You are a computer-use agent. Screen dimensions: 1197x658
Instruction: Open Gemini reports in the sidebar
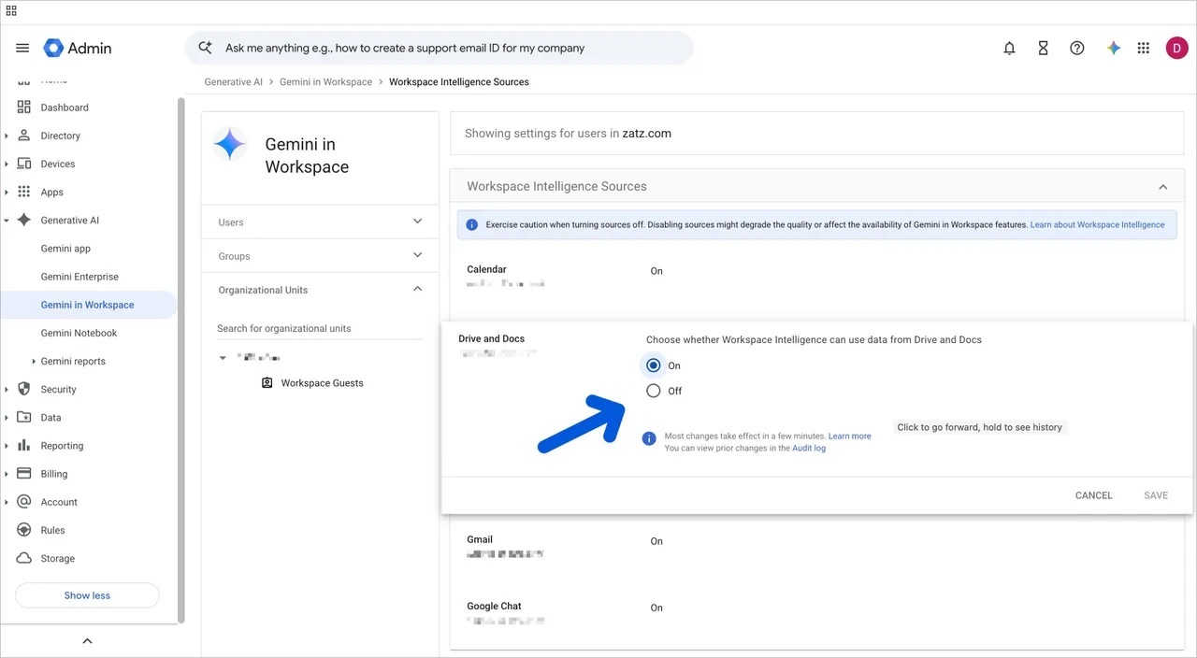[x=73, y=362]
